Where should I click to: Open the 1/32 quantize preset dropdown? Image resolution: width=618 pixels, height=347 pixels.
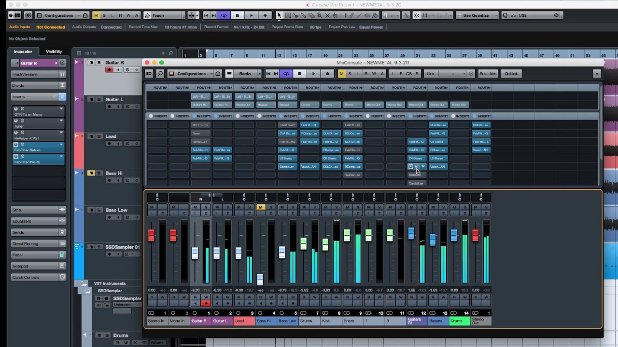tap(538, 15)
